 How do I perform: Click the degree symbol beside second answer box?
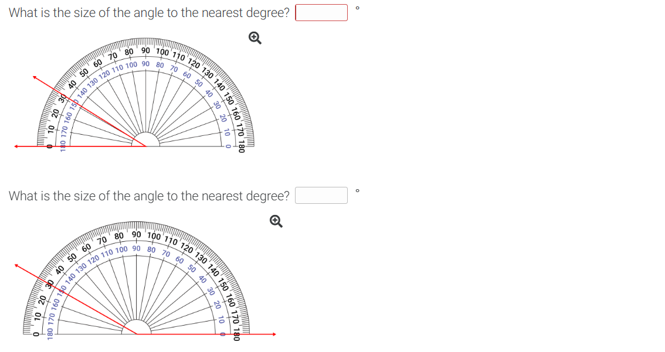coord(358,190)
